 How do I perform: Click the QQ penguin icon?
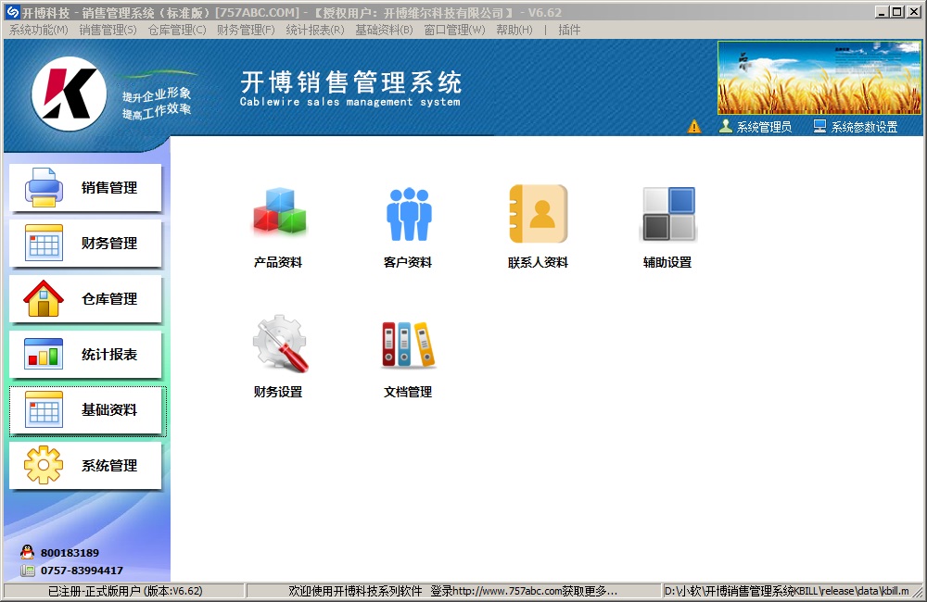27,552
